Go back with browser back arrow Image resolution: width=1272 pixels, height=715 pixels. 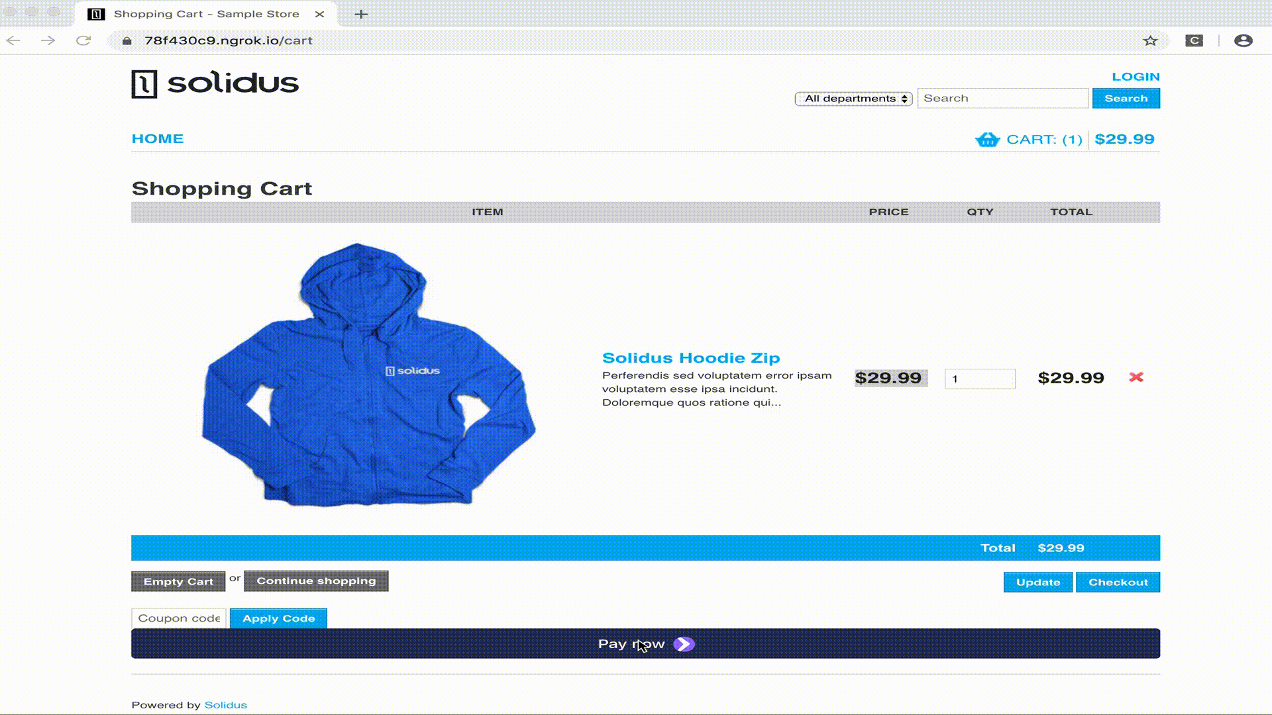(14, 40)
